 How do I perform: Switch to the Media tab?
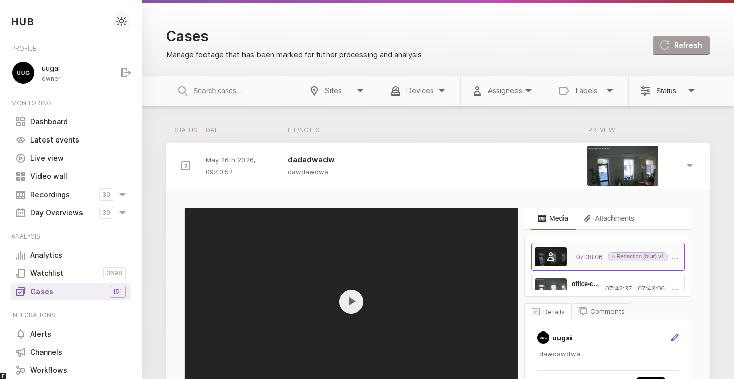pos(553,218)
